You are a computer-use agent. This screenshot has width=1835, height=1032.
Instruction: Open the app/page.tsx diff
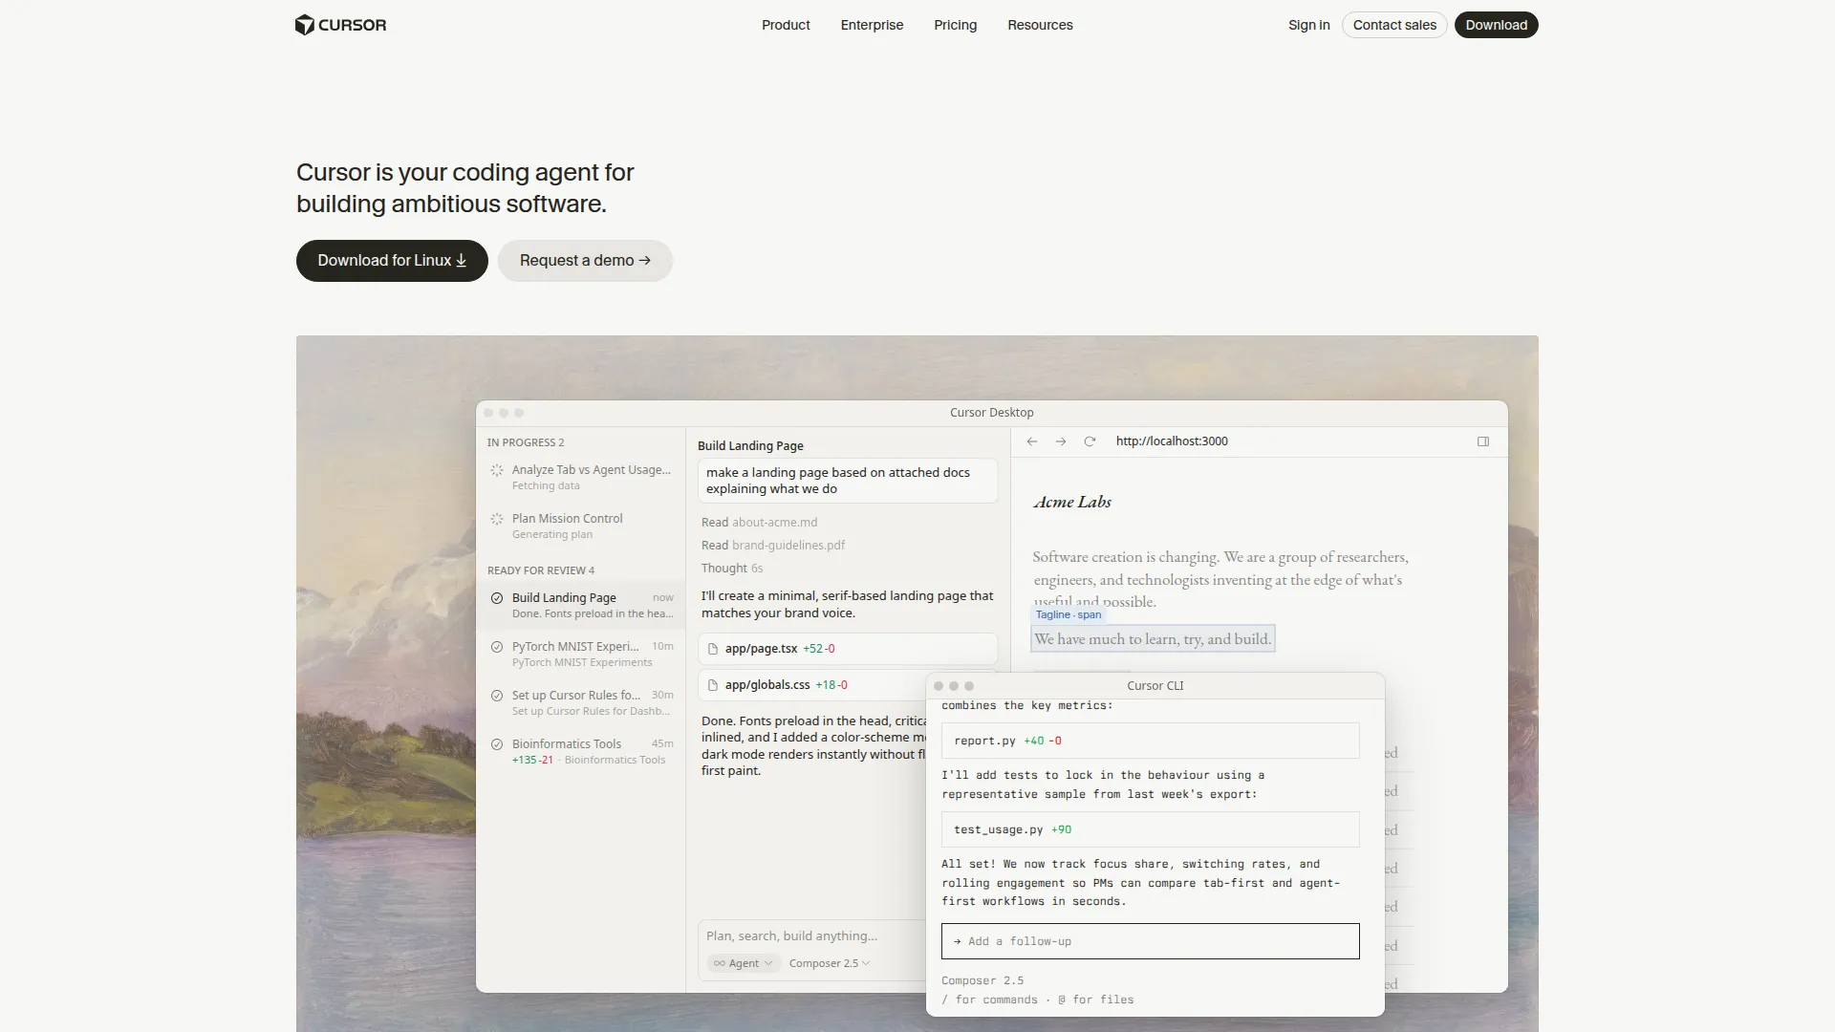click(x=848, y=649)
